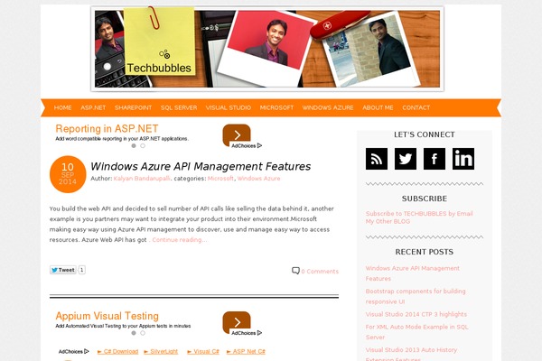This screenshot has width=542, height=361.
Task: Click the Tweet button
Action: 63,270
